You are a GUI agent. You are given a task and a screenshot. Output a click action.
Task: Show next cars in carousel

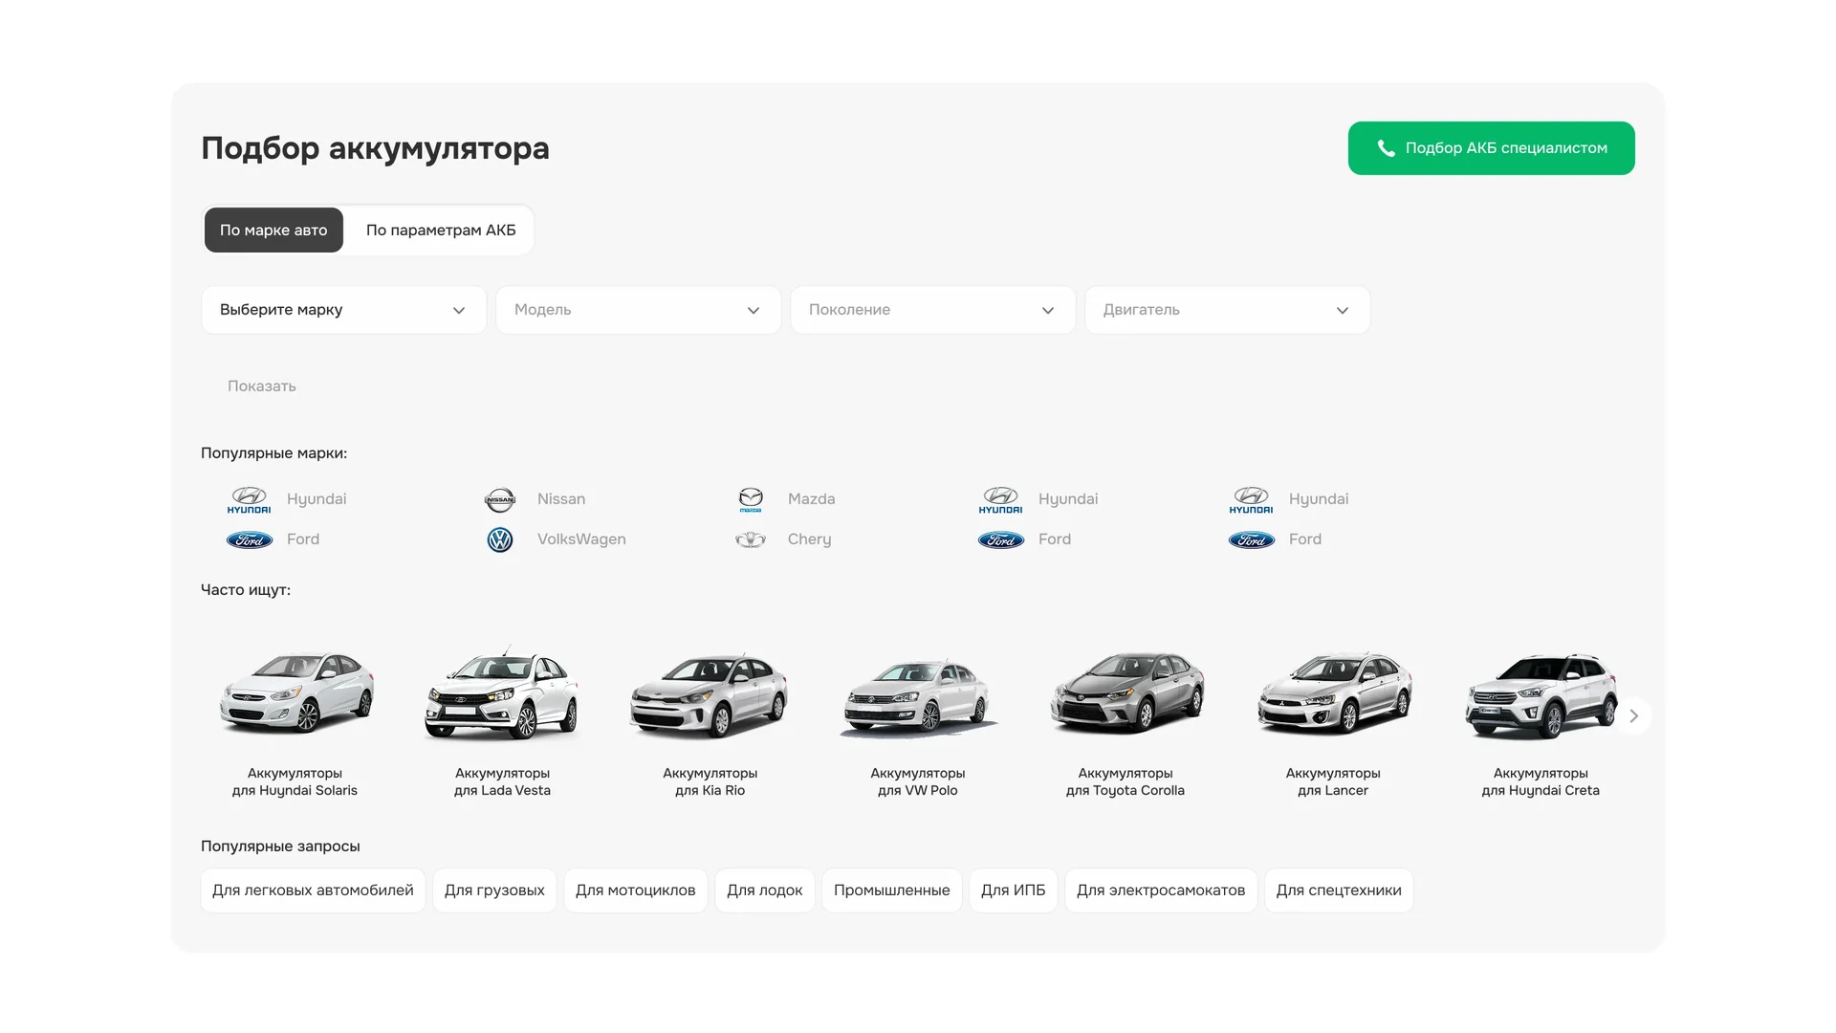1633,715
